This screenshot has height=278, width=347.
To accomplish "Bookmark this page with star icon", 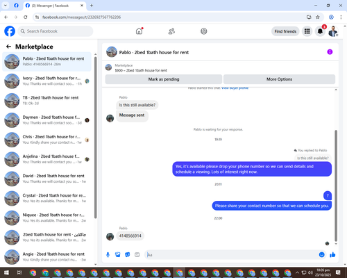I will click(318, 17).
